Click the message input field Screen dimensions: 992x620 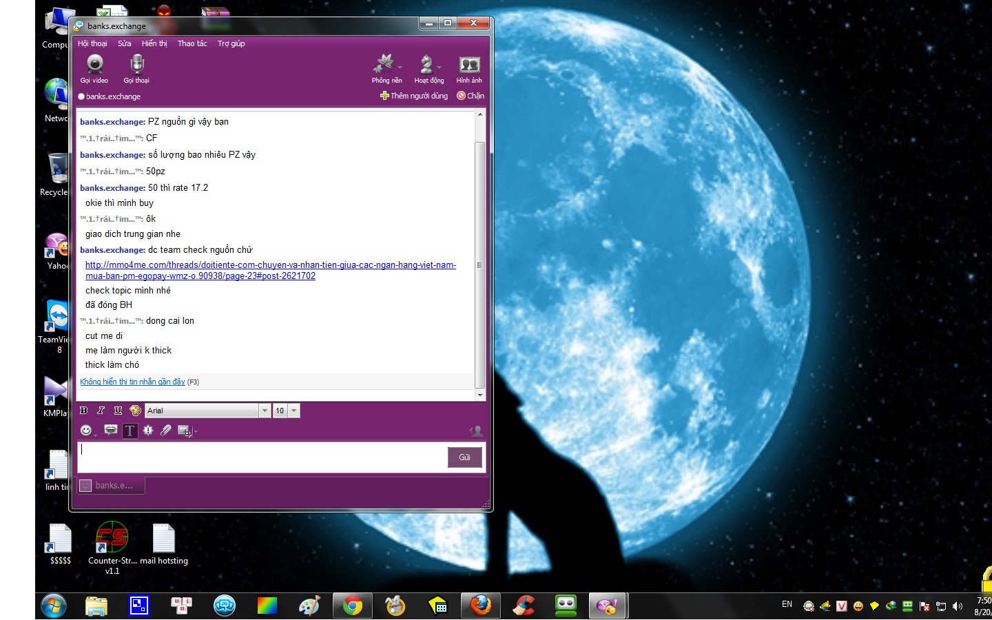pyautogui.click(x=262, y=457)
